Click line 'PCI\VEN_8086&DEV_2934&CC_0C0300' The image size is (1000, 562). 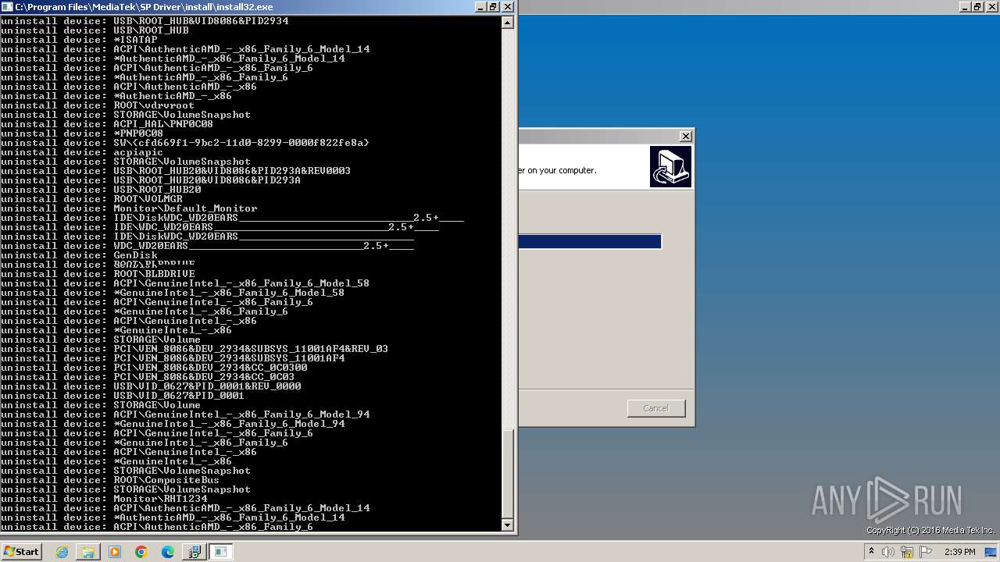click(x=154, y=368)
